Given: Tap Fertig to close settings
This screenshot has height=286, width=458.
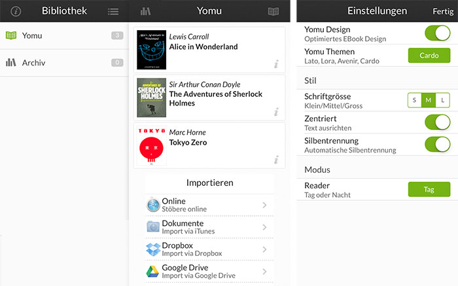Looking at the screenshot, I should (443, 11).
